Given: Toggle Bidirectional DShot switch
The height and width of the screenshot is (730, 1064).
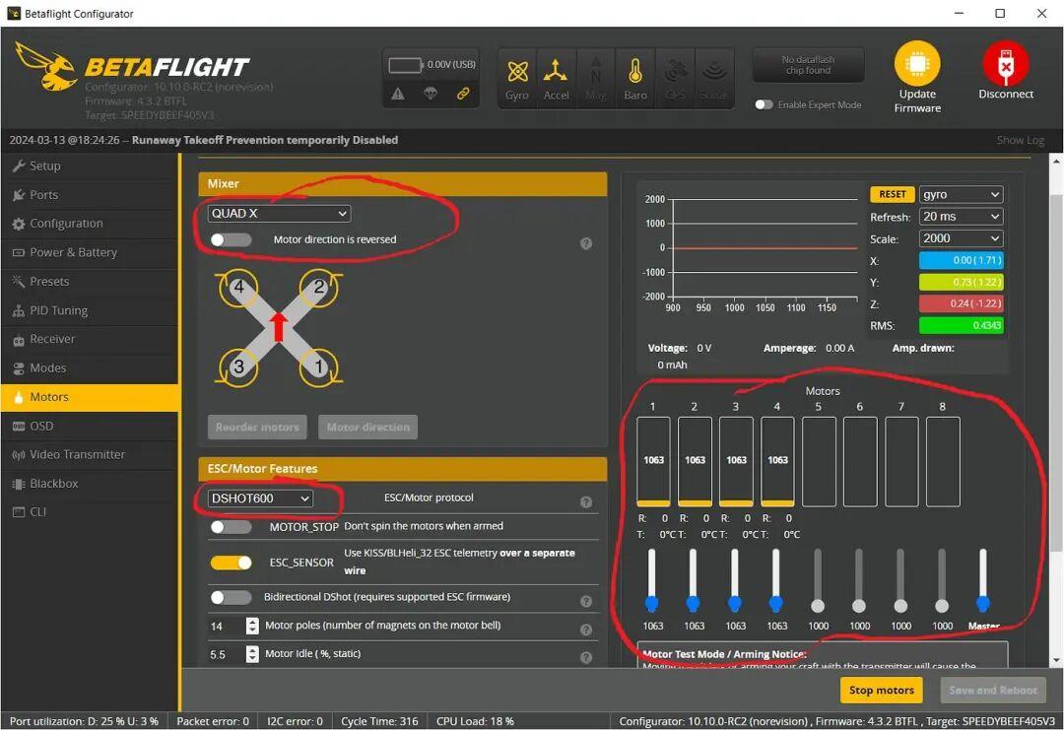Looking at the screenshot, I should pyautogui.click(x=231, y=597).
